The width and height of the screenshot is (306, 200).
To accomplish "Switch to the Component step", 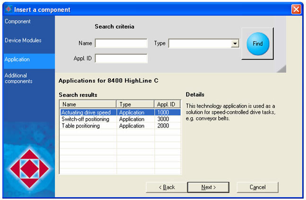I will (18, 22).
